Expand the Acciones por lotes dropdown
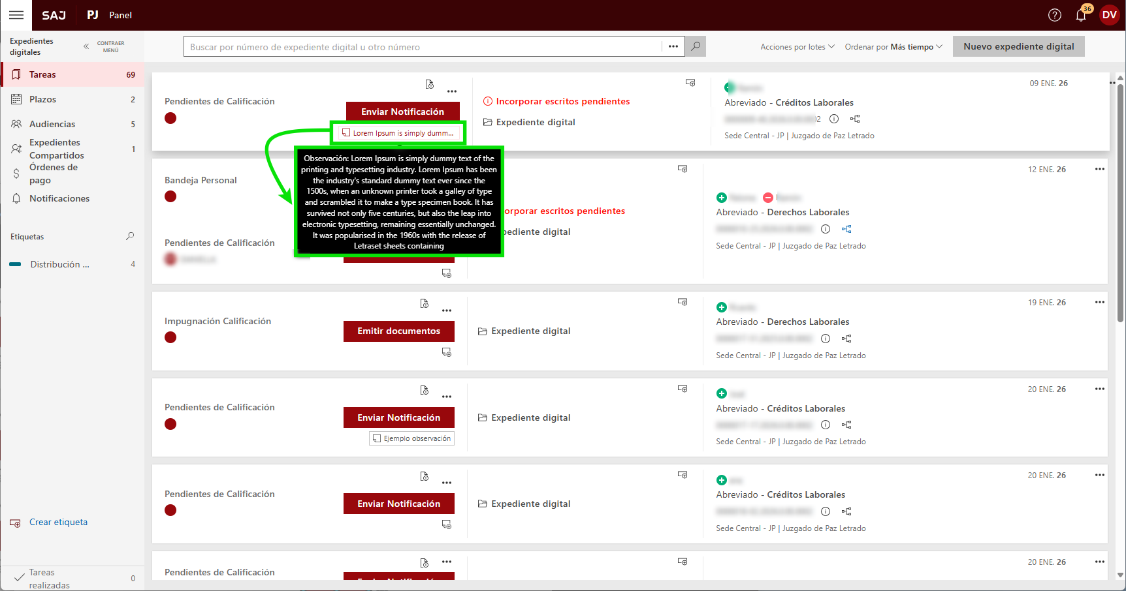Screen dimensions: 1126x591 click(x=797, y=47)
